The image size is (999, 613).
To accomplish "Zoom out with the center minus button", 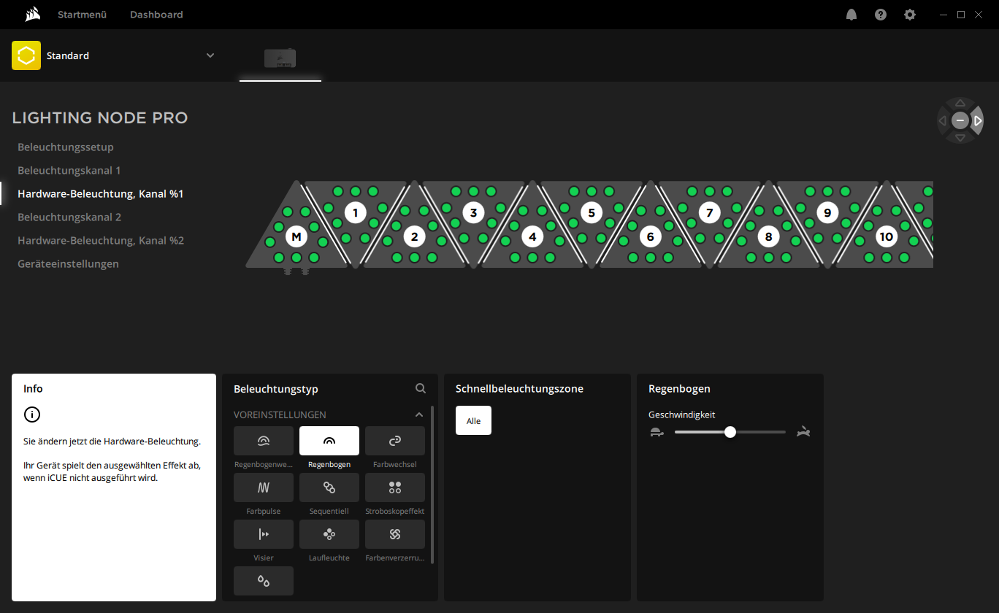I will pyautogui.click(x=960, y=120).
